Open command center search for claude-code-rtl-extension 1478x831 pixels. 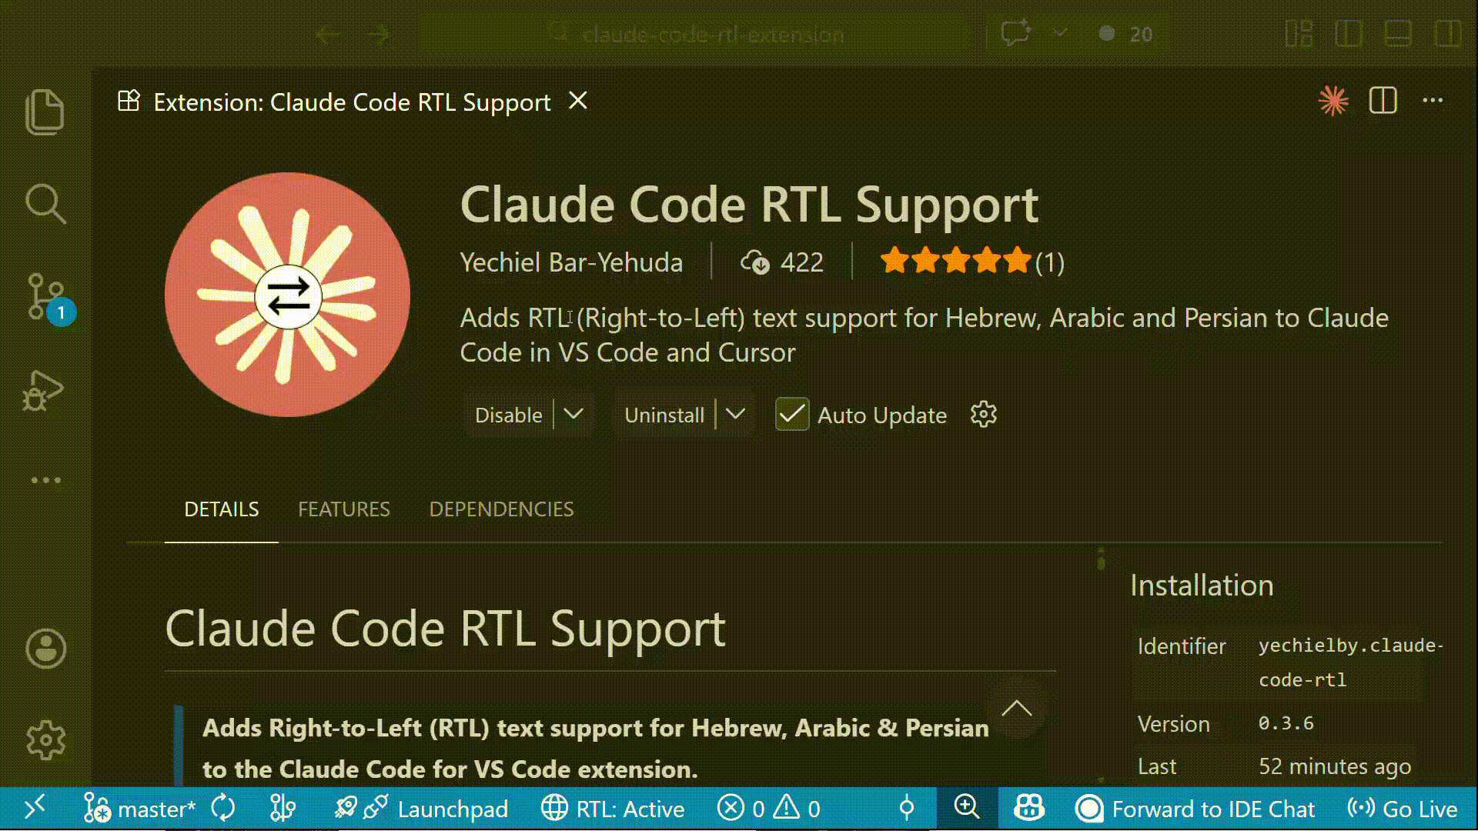pyautogui.click(x=697, y=34)
